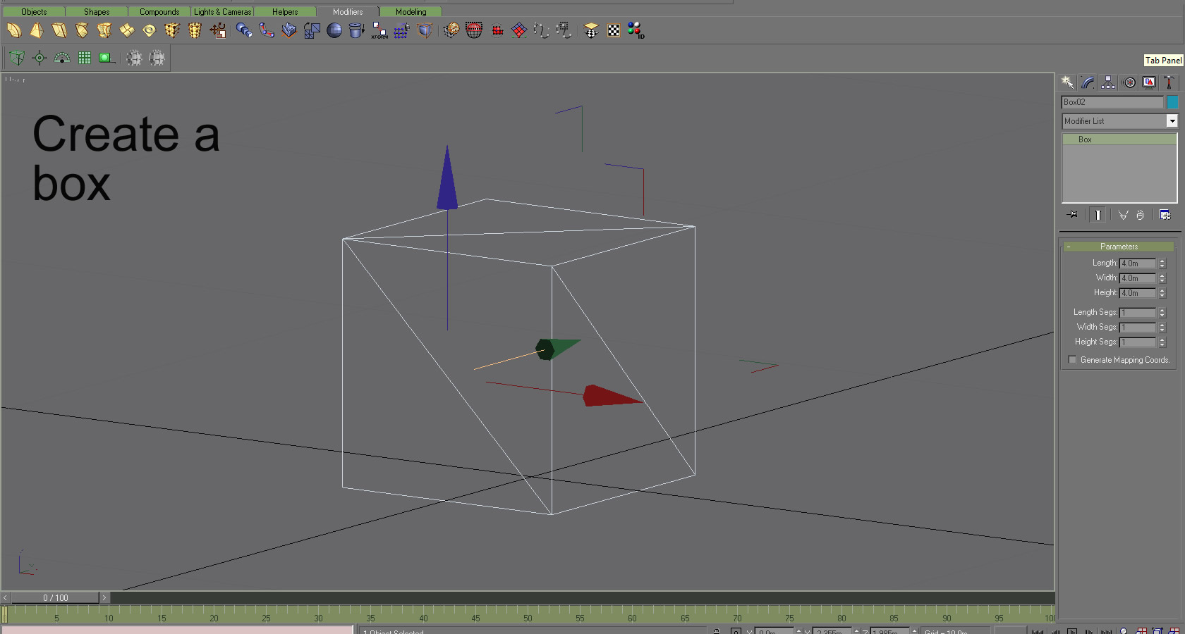1185x634 pixels.
Task: Switch to the Lights & Cameras tab
Action: (222, 12)
